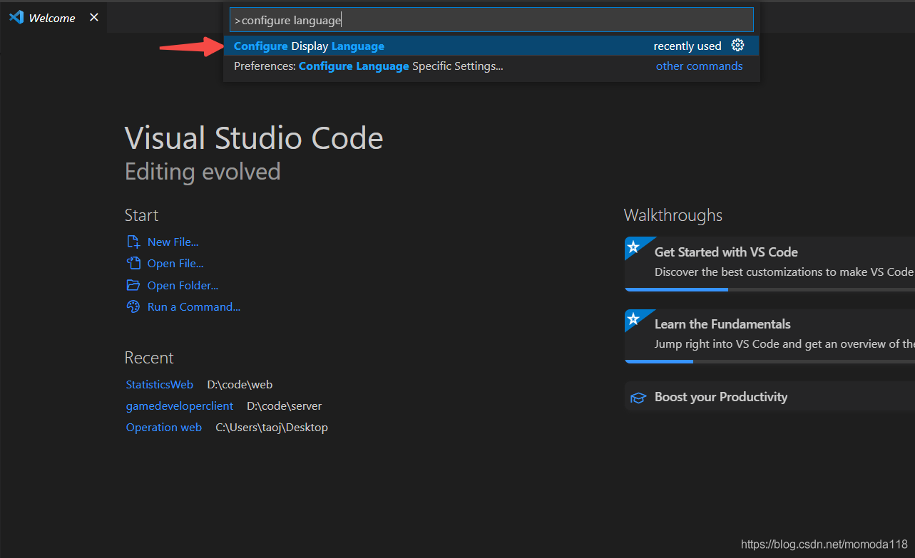Click the Open Folder icon under Start
The height and width of the screenshot is (558, 915).
133,286
